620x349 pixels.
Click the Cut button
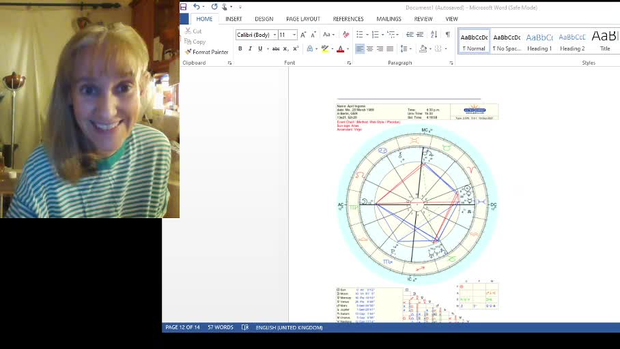point(193,31)
